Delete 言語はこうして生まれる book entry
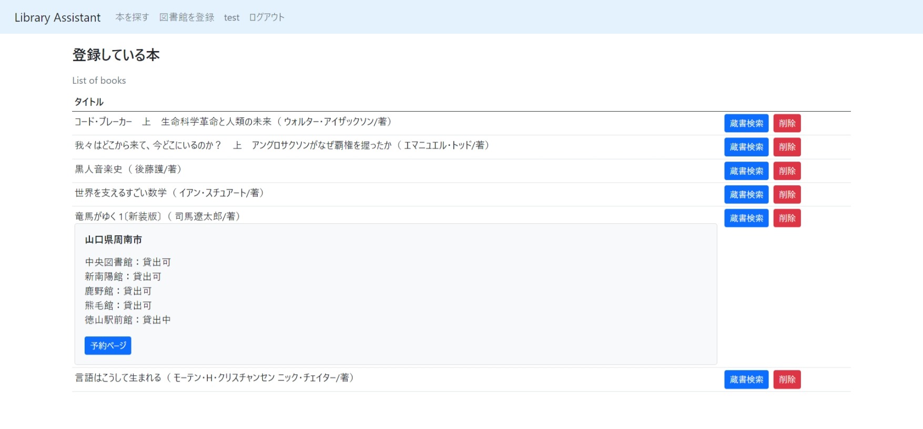This screenshot has height=429, width=923. pos(787,380)
